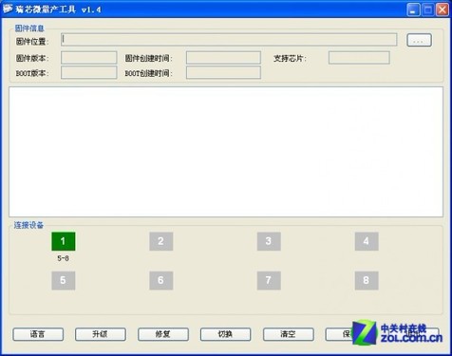Select device slot 3
The width and height of the screenshot is (452, 356).
[269, 241]
